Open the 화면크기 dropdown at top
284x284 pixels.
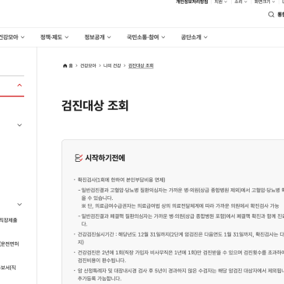pyautogui.click(x=265, y=2)
